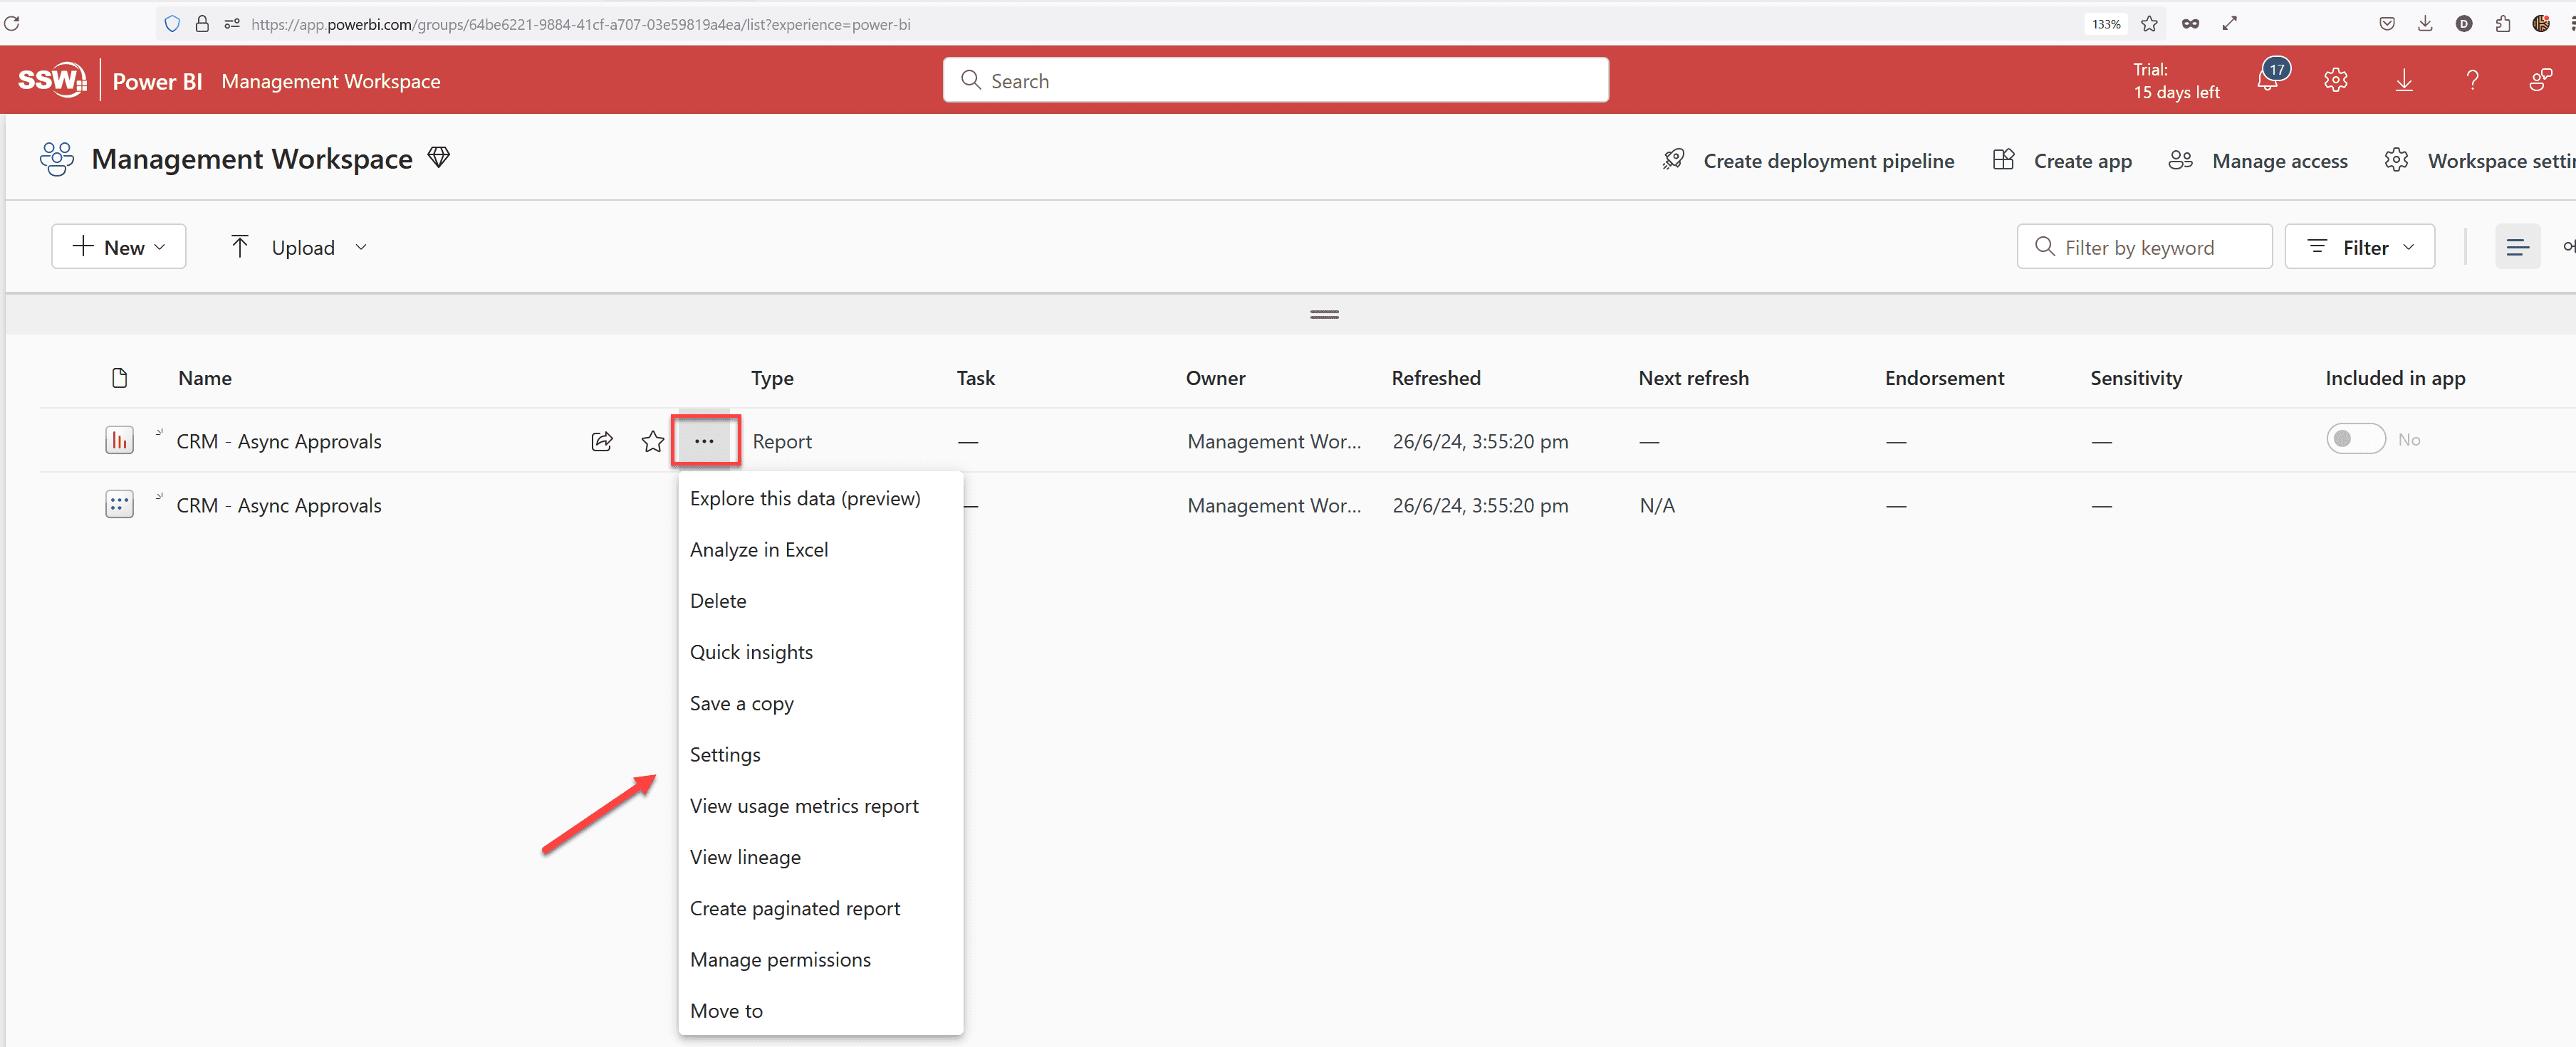Viewport: 2576px width, 1047px height.
Task: Expand the New dropdown
Action: (x=119, y=247)
